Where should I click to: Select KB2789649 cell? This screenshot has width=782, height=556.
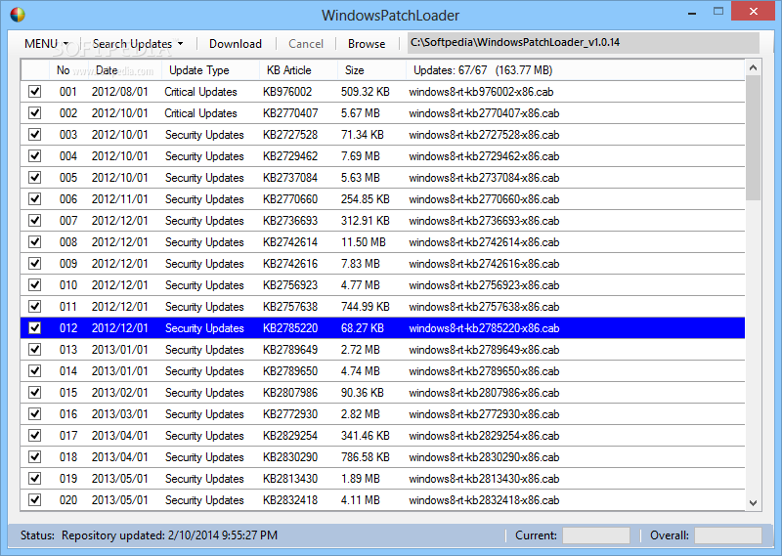[x=290, y=350]
